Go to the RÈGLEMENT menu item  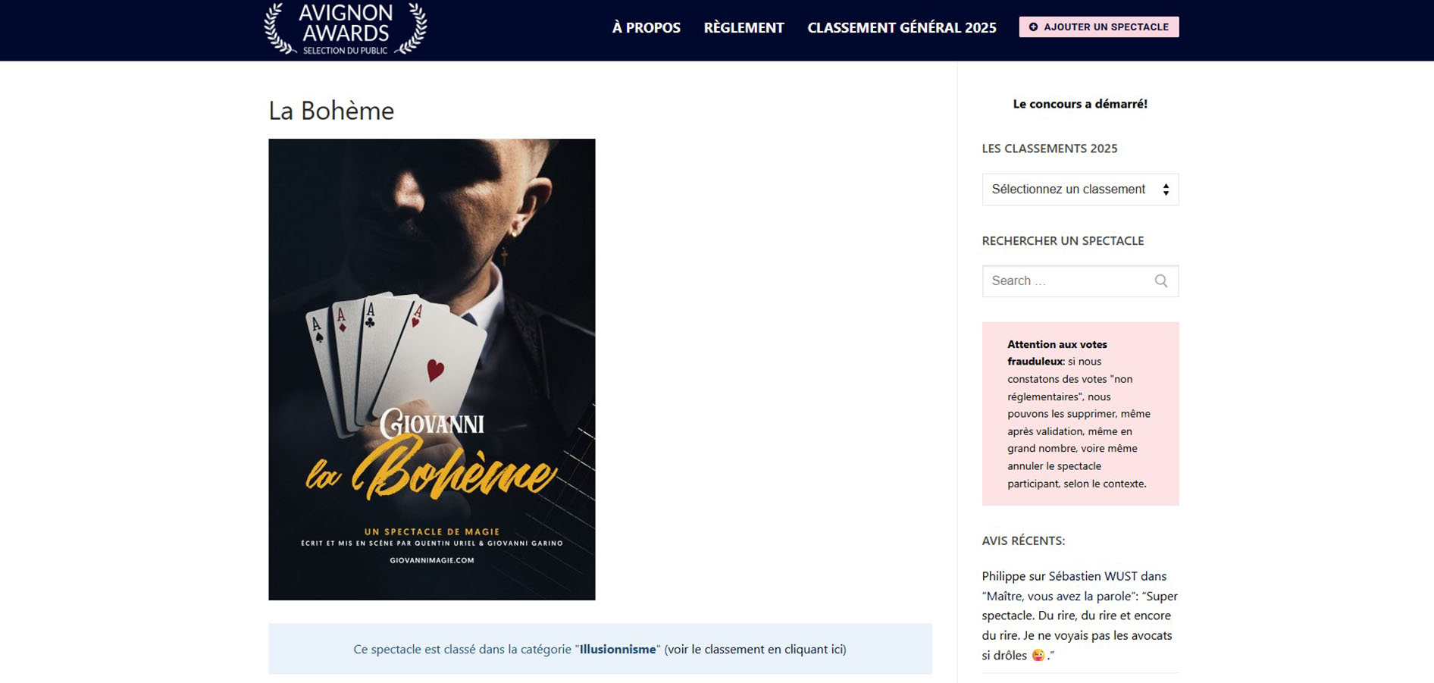[x=744, y=28]
